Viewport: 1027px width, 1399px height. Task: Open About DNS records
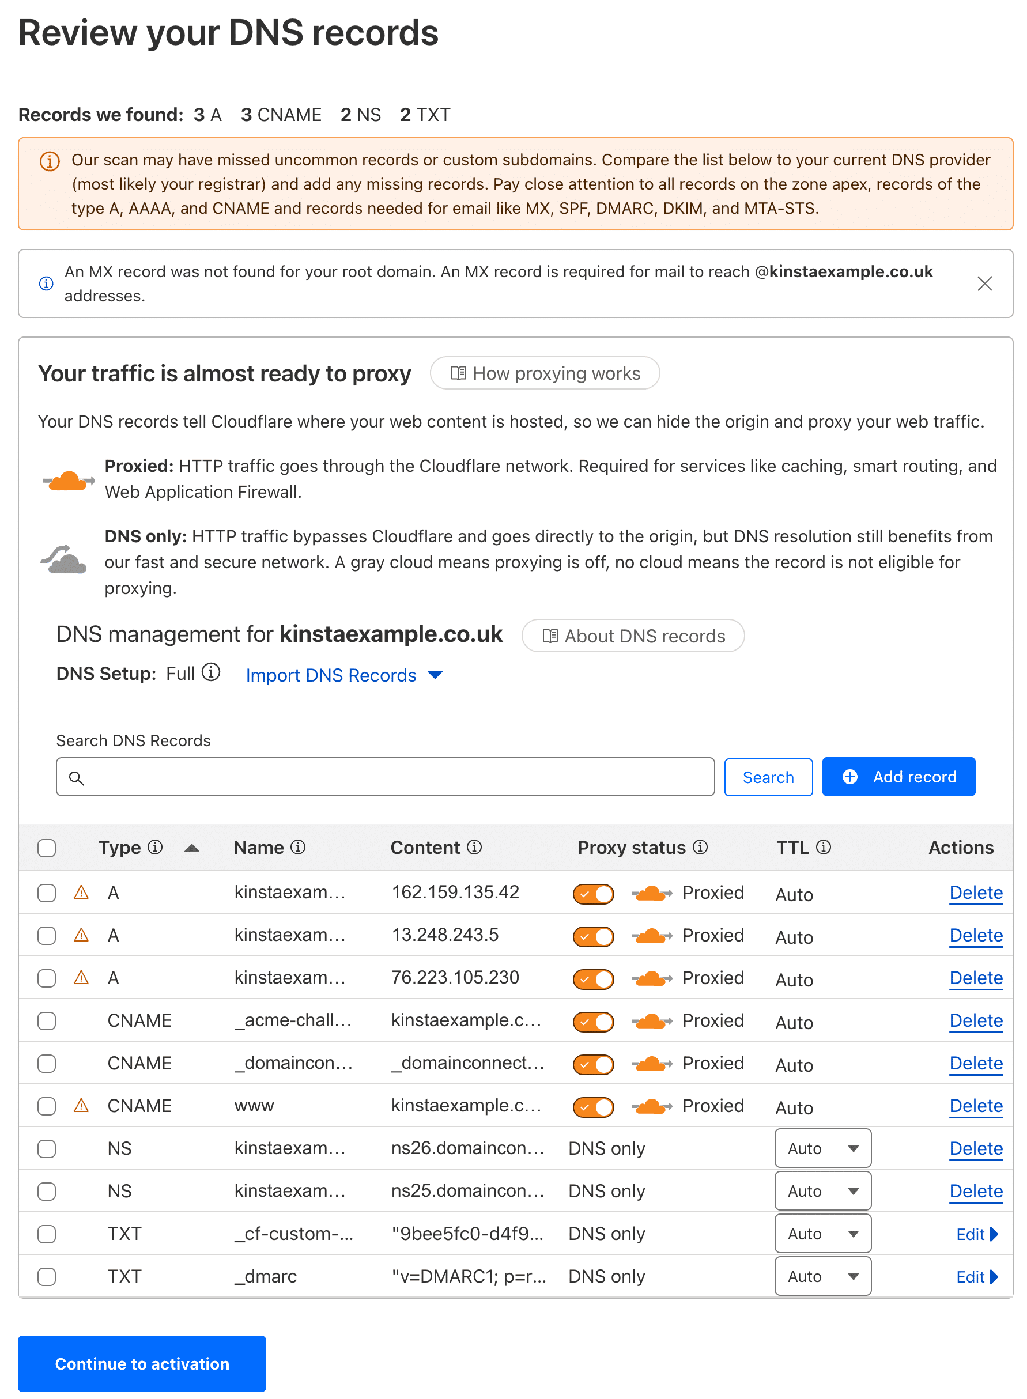633,635
